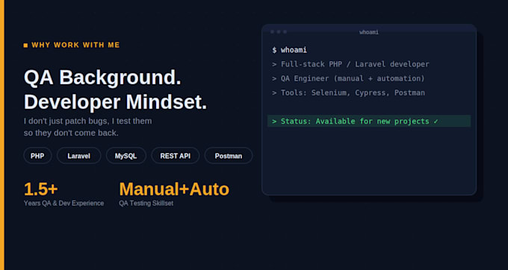Click the REST API skill pill

(176, 156)
